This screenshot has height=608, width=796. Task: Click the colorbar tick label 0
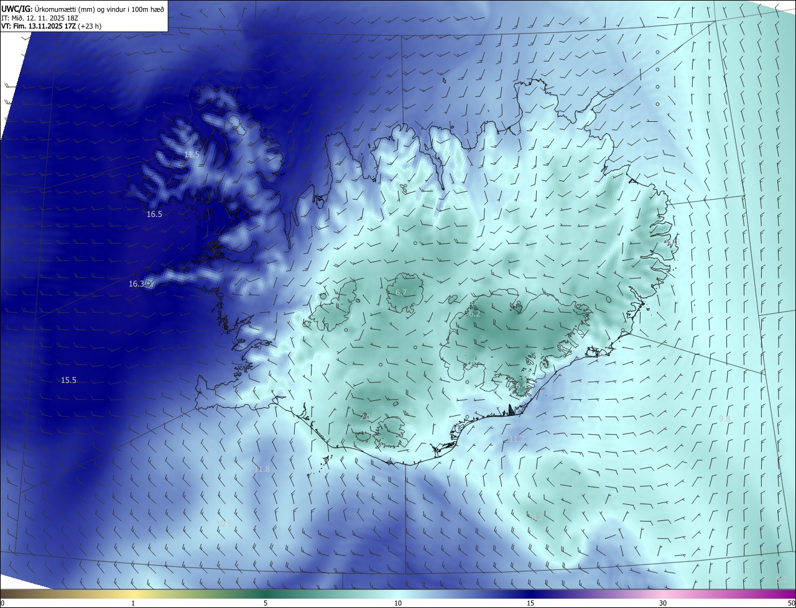(2, 603)
